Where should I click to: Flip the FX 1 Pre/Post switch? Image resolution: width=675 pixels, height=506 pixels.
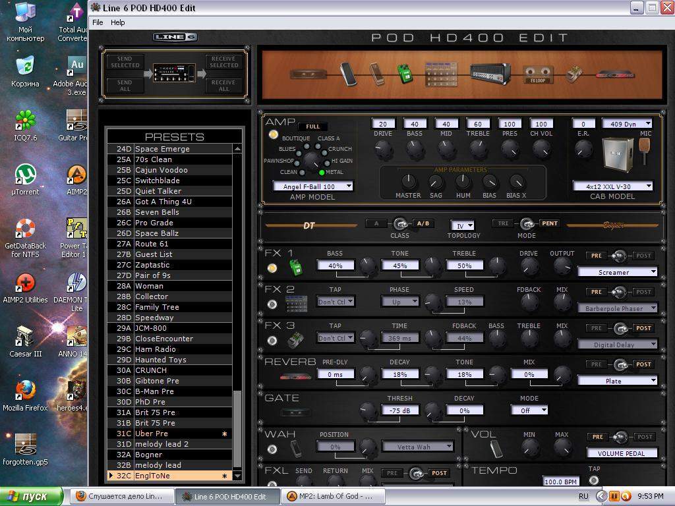click(618, 256)
